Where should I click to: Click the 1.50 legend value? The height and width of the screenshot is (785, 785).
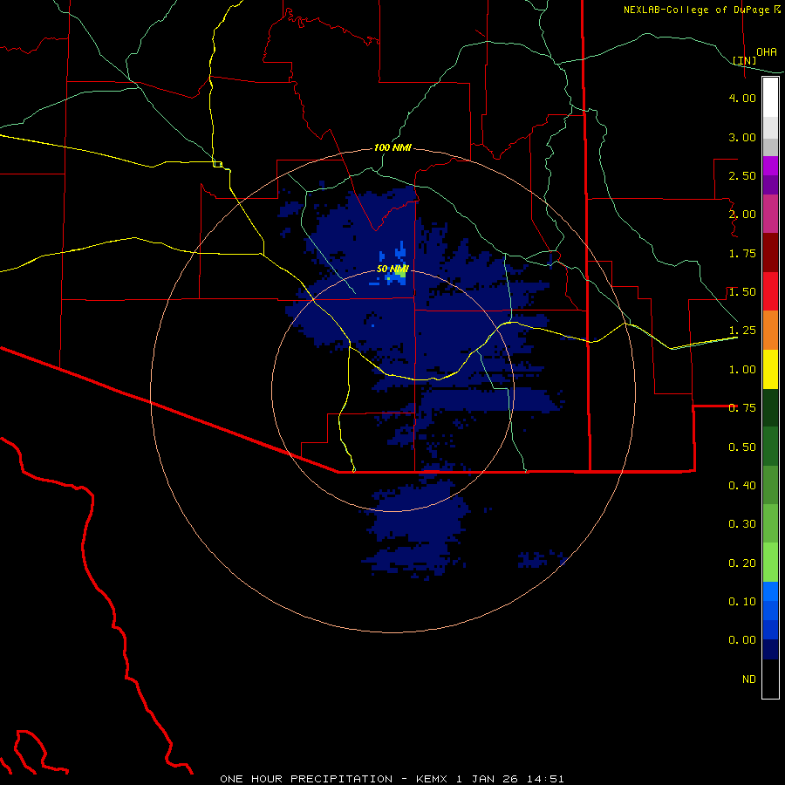[742, 292]
